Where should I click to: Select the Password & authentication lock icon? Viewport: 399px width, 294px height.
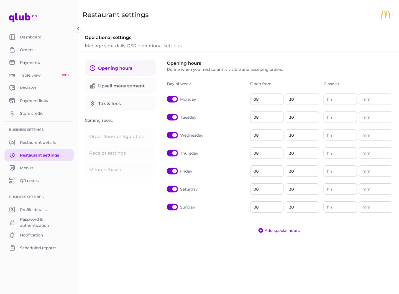point(12,222)
